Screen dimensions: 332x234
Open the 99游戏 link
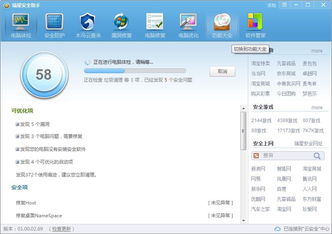(x=258, y=131)
